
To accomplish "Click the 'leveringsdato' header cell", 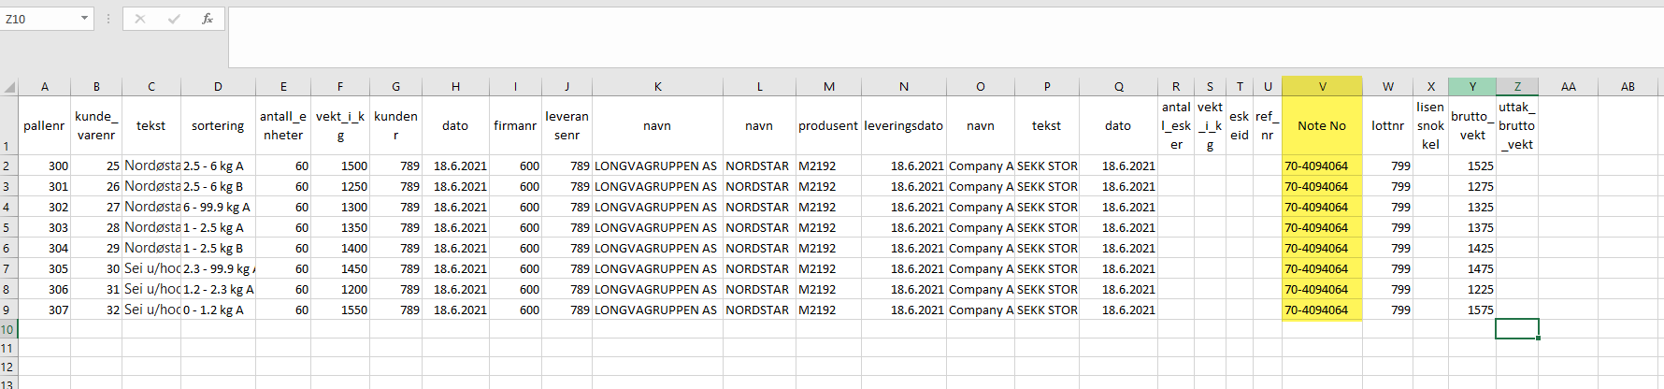I will coord(903,125).
